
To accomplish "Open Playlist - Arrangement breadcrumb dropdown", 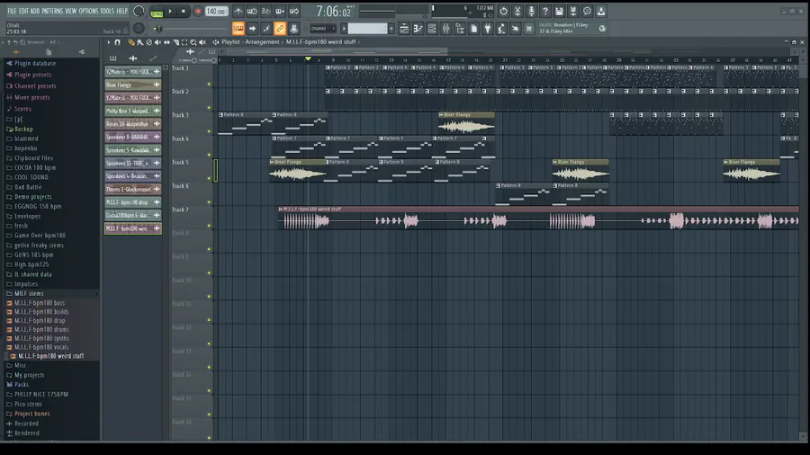I will (250, 41).
